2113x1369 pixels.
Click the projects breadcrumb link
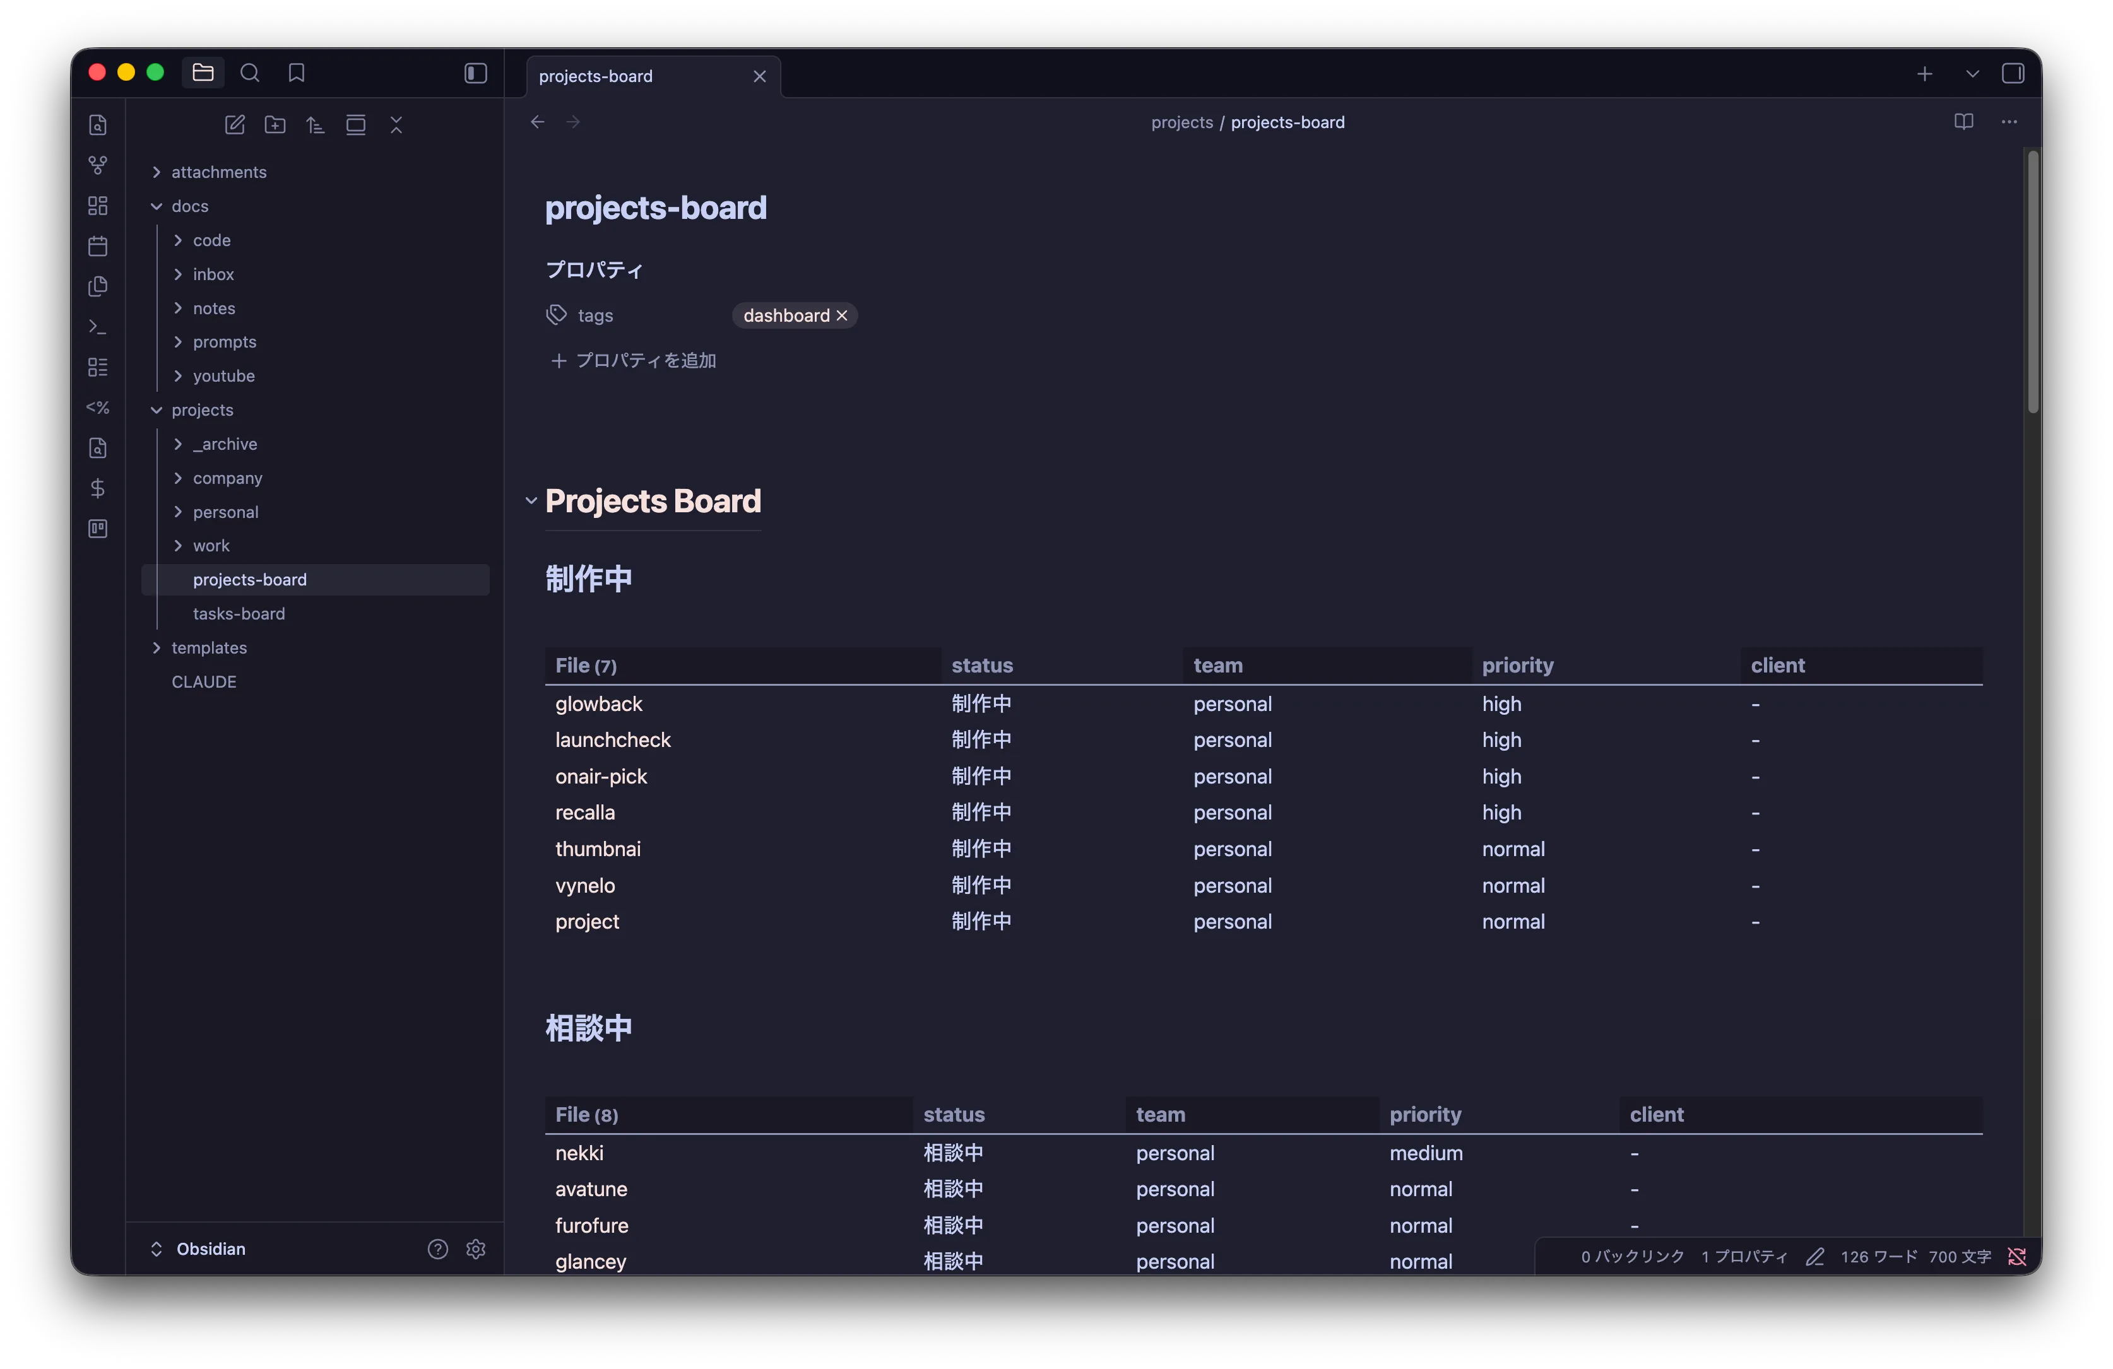click(1181, 122)
